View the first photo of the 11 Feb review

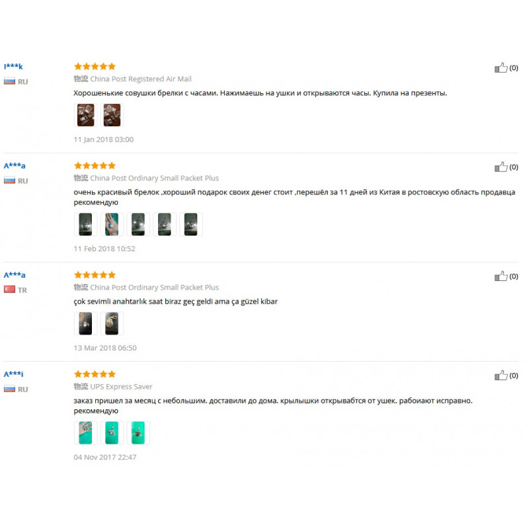click(86, 224)
